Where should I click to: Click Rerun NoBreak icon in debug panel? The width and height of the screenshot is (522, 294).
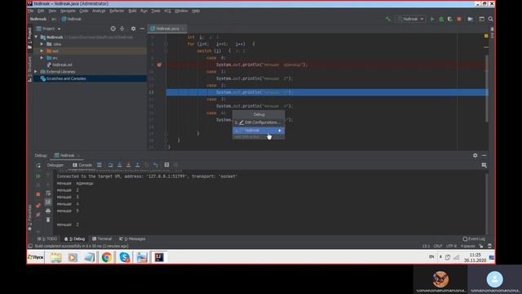pos(38,165)
